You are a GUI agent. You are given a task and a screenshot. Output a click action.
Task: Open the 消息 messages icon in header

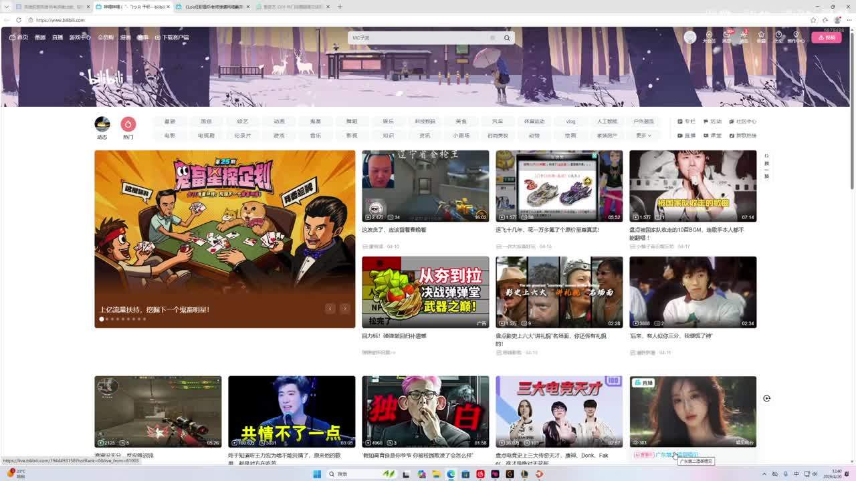tap(726, 37)
